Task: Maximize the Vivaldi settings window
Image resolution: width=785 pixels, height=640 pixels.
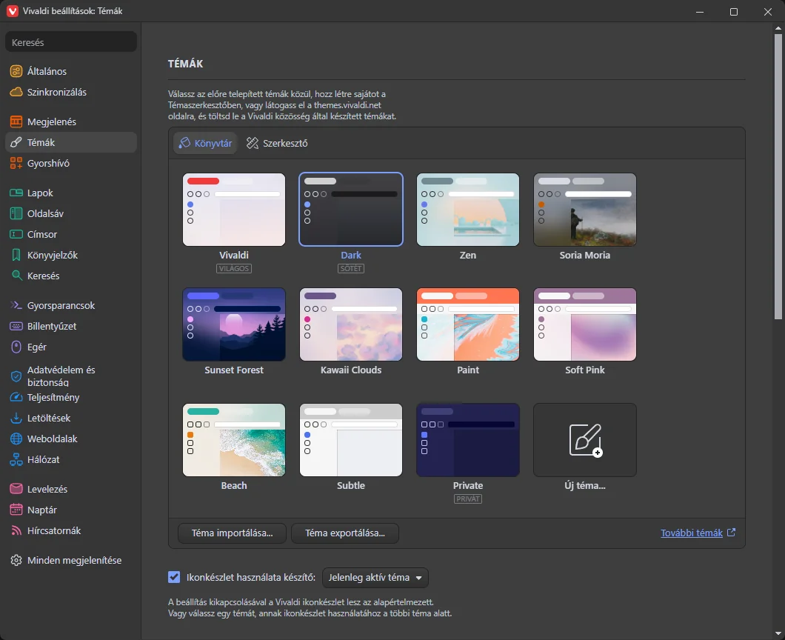Action: pyautogui.click(x=733, y=12)
